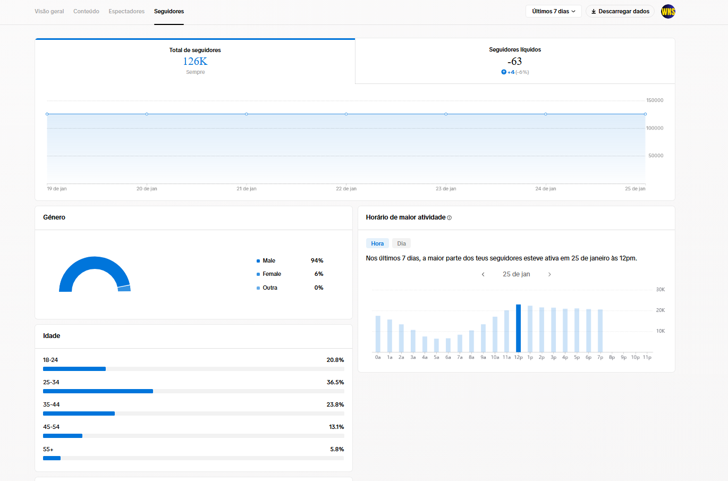
Task: Click the WNS profile avatar icon
Action: (668, 11)
